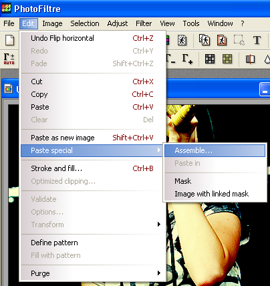Click the black-and-white grid icon
The image size is (270, 286).
pos(210,59)
